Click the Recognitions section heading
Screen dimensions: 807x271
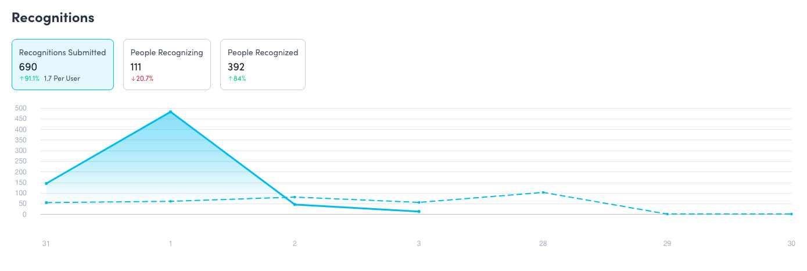53,17
